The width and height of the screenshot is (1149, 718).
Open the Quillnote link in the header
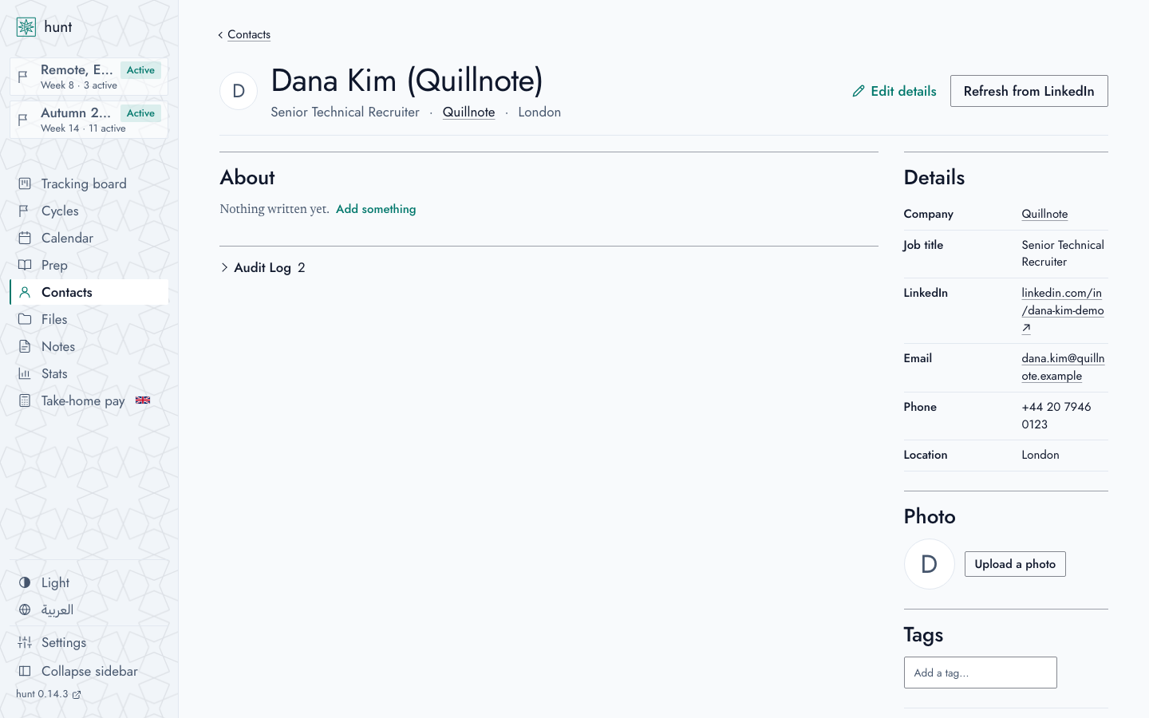[x=468, y=112]
